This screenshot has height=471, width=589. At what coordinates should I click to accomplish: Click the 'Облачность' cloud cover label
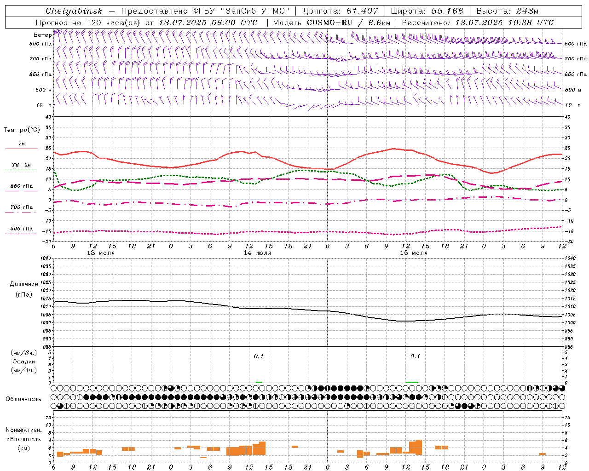(x=23, y=399)
